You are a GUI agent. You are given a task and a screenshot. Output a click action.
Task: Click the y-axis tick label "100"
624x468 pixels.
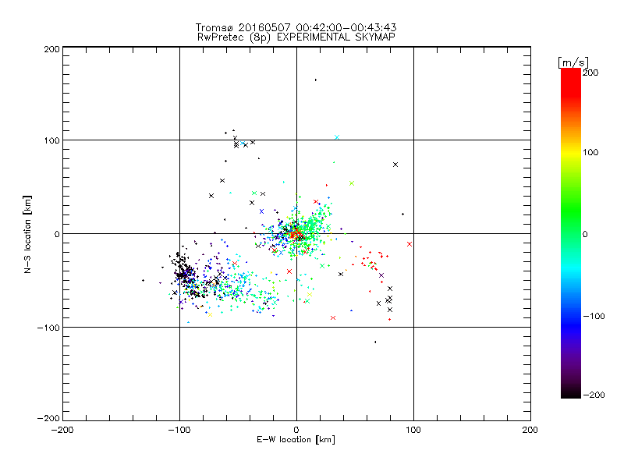51,140
